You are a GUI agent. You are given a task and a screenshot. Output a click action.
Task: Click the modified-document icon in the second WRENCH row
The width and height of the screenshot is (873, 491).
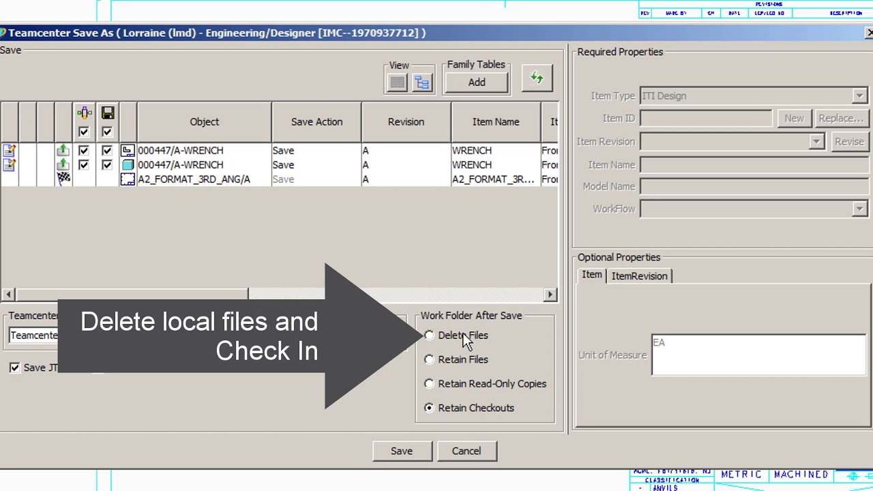point(9,164)
